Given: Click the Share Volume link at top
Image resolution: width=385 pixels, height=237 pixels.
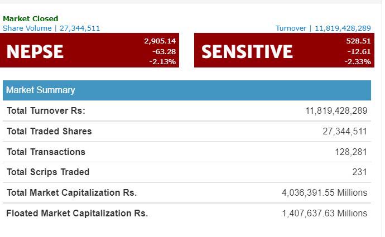Looking at the screenshot, I should pyautogui.click(x=51, y=28).
